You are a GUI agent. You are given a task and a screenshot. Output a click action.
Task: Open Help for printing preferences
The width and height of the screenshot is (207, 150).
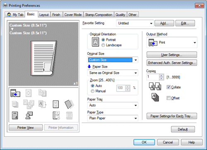click(192, 142)
